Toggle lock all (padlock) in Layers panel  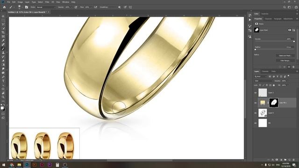pos(274,85)
